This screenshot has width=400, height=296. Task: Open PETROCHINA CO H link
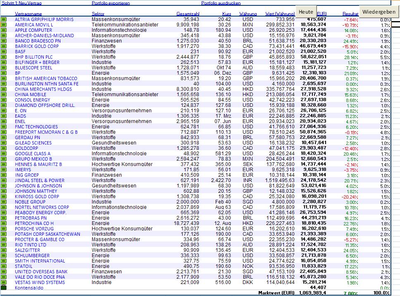pyautogui.click(x=34, y=223)
